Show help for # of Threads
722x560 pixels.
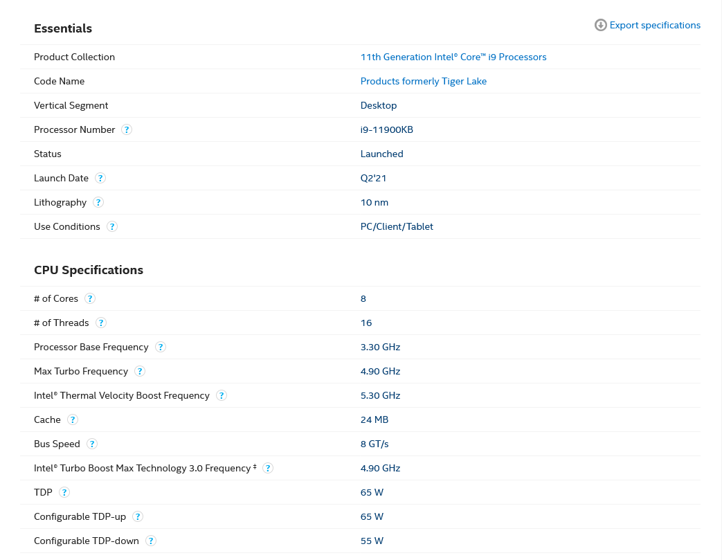coord(101,323)
